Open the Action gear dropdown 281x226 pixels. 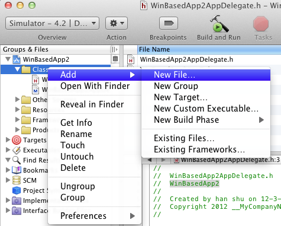pos(117,23)
